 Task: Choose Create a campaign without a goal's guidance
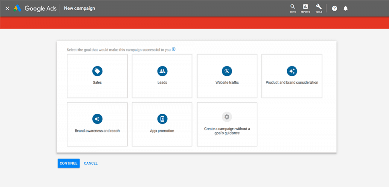[227, 131]
